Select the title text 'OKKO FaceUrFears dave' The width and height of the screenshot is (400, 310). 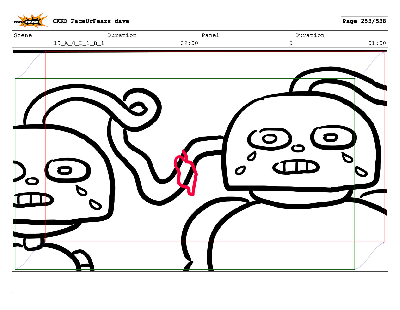pos(91,21)
